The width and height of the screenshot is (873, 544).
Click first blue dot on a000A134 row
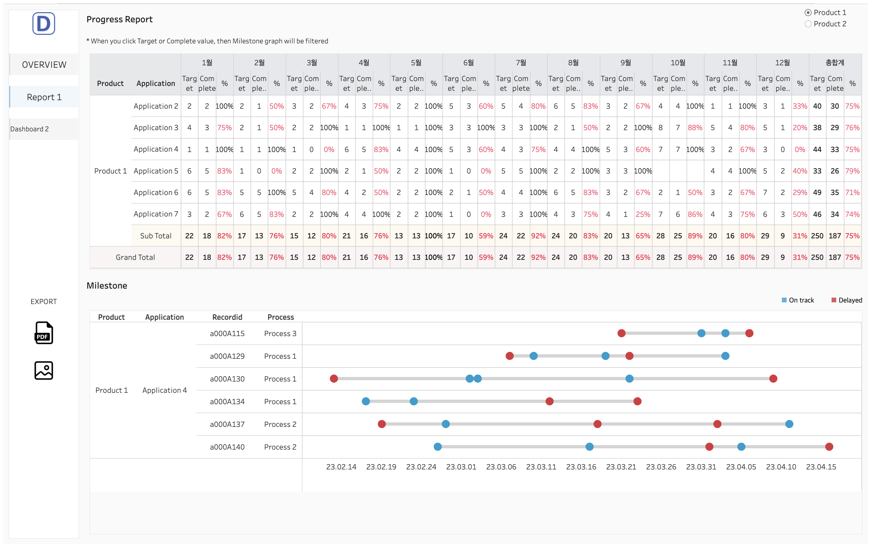[366, 401]
